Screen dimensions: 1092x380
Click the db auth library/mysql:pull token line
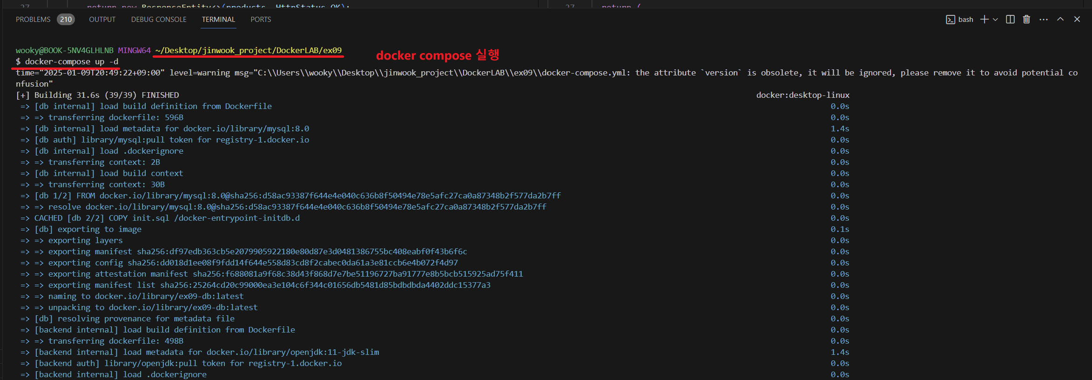pyautogui.click(x=165, y=140)
